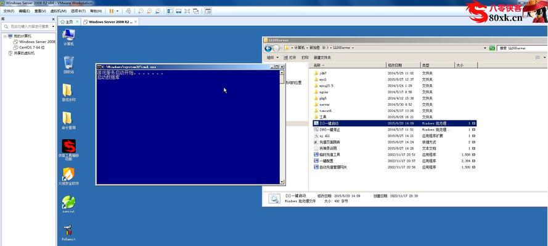This screenshot has width=548, height=246.
Task: Toggle the thumbnail bar view icon
Action: click(179, 11)
